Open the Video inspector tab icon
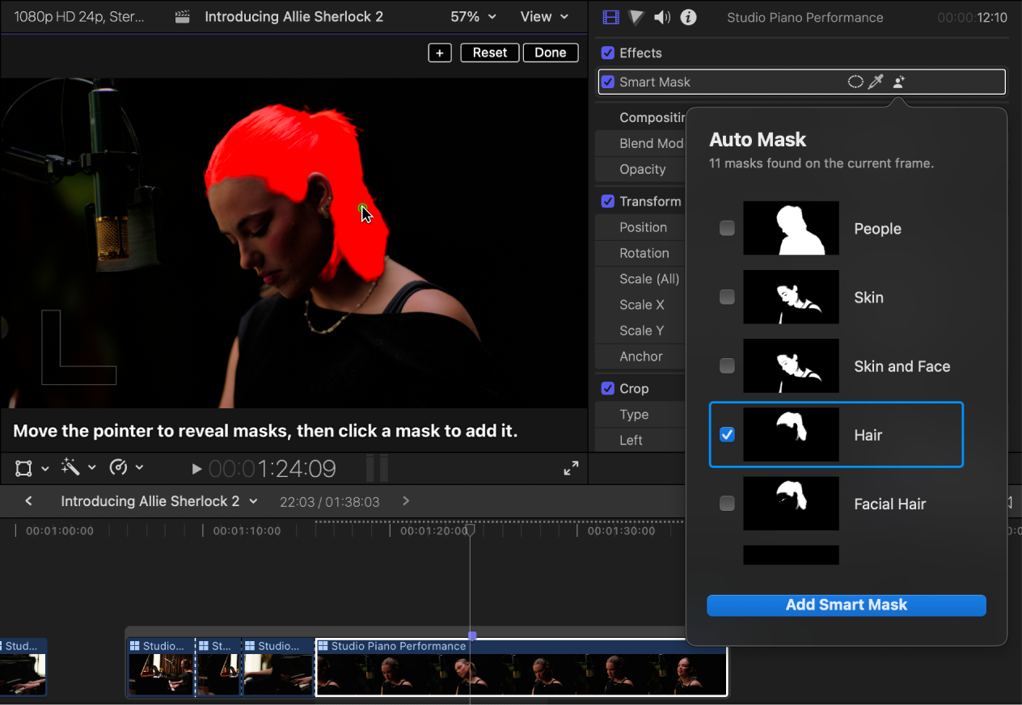 (611, 17)
